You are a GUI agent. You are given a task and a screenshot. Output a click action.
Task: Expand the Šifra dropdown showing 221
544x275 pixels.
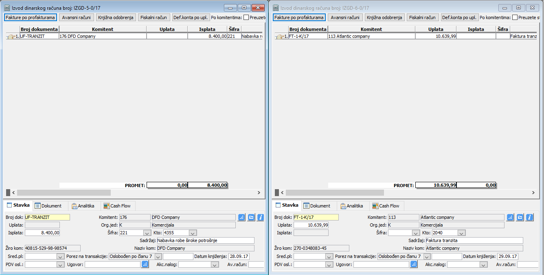(147, 233)
